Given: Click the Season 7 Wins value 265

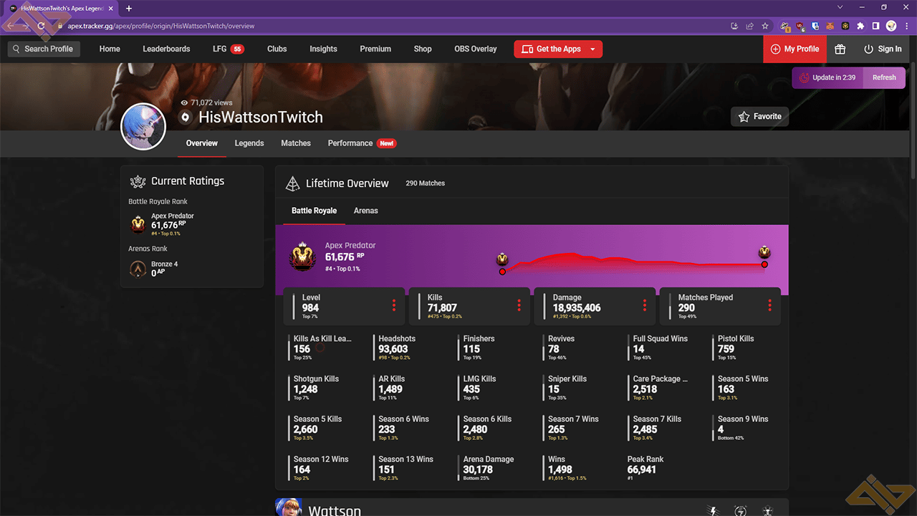Looking at the screenshot, I should [x=557, y=429].
